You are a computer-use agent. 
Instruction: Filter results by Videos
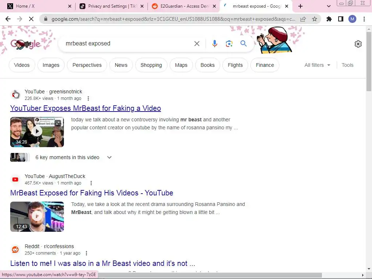click(22, 65)
